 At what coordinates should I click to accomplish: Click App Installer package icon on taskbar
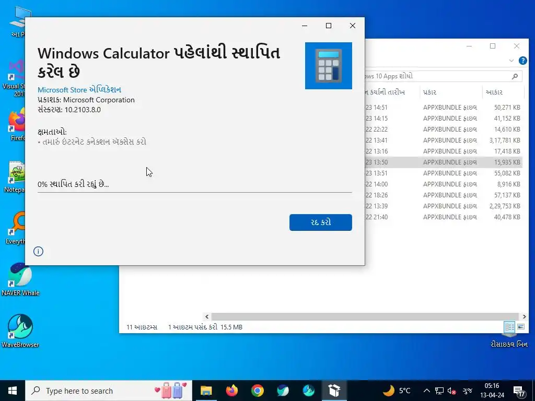tap(334, 391)
